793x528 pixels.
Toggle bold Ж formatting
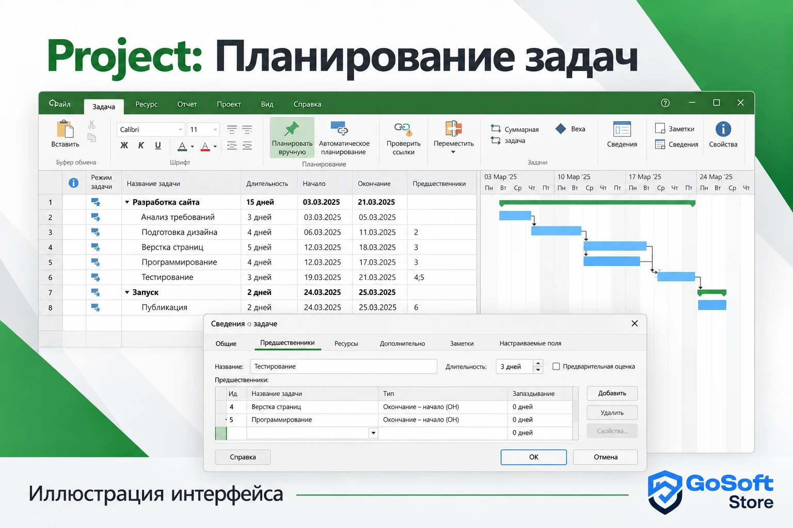click(x=124, y=145)
